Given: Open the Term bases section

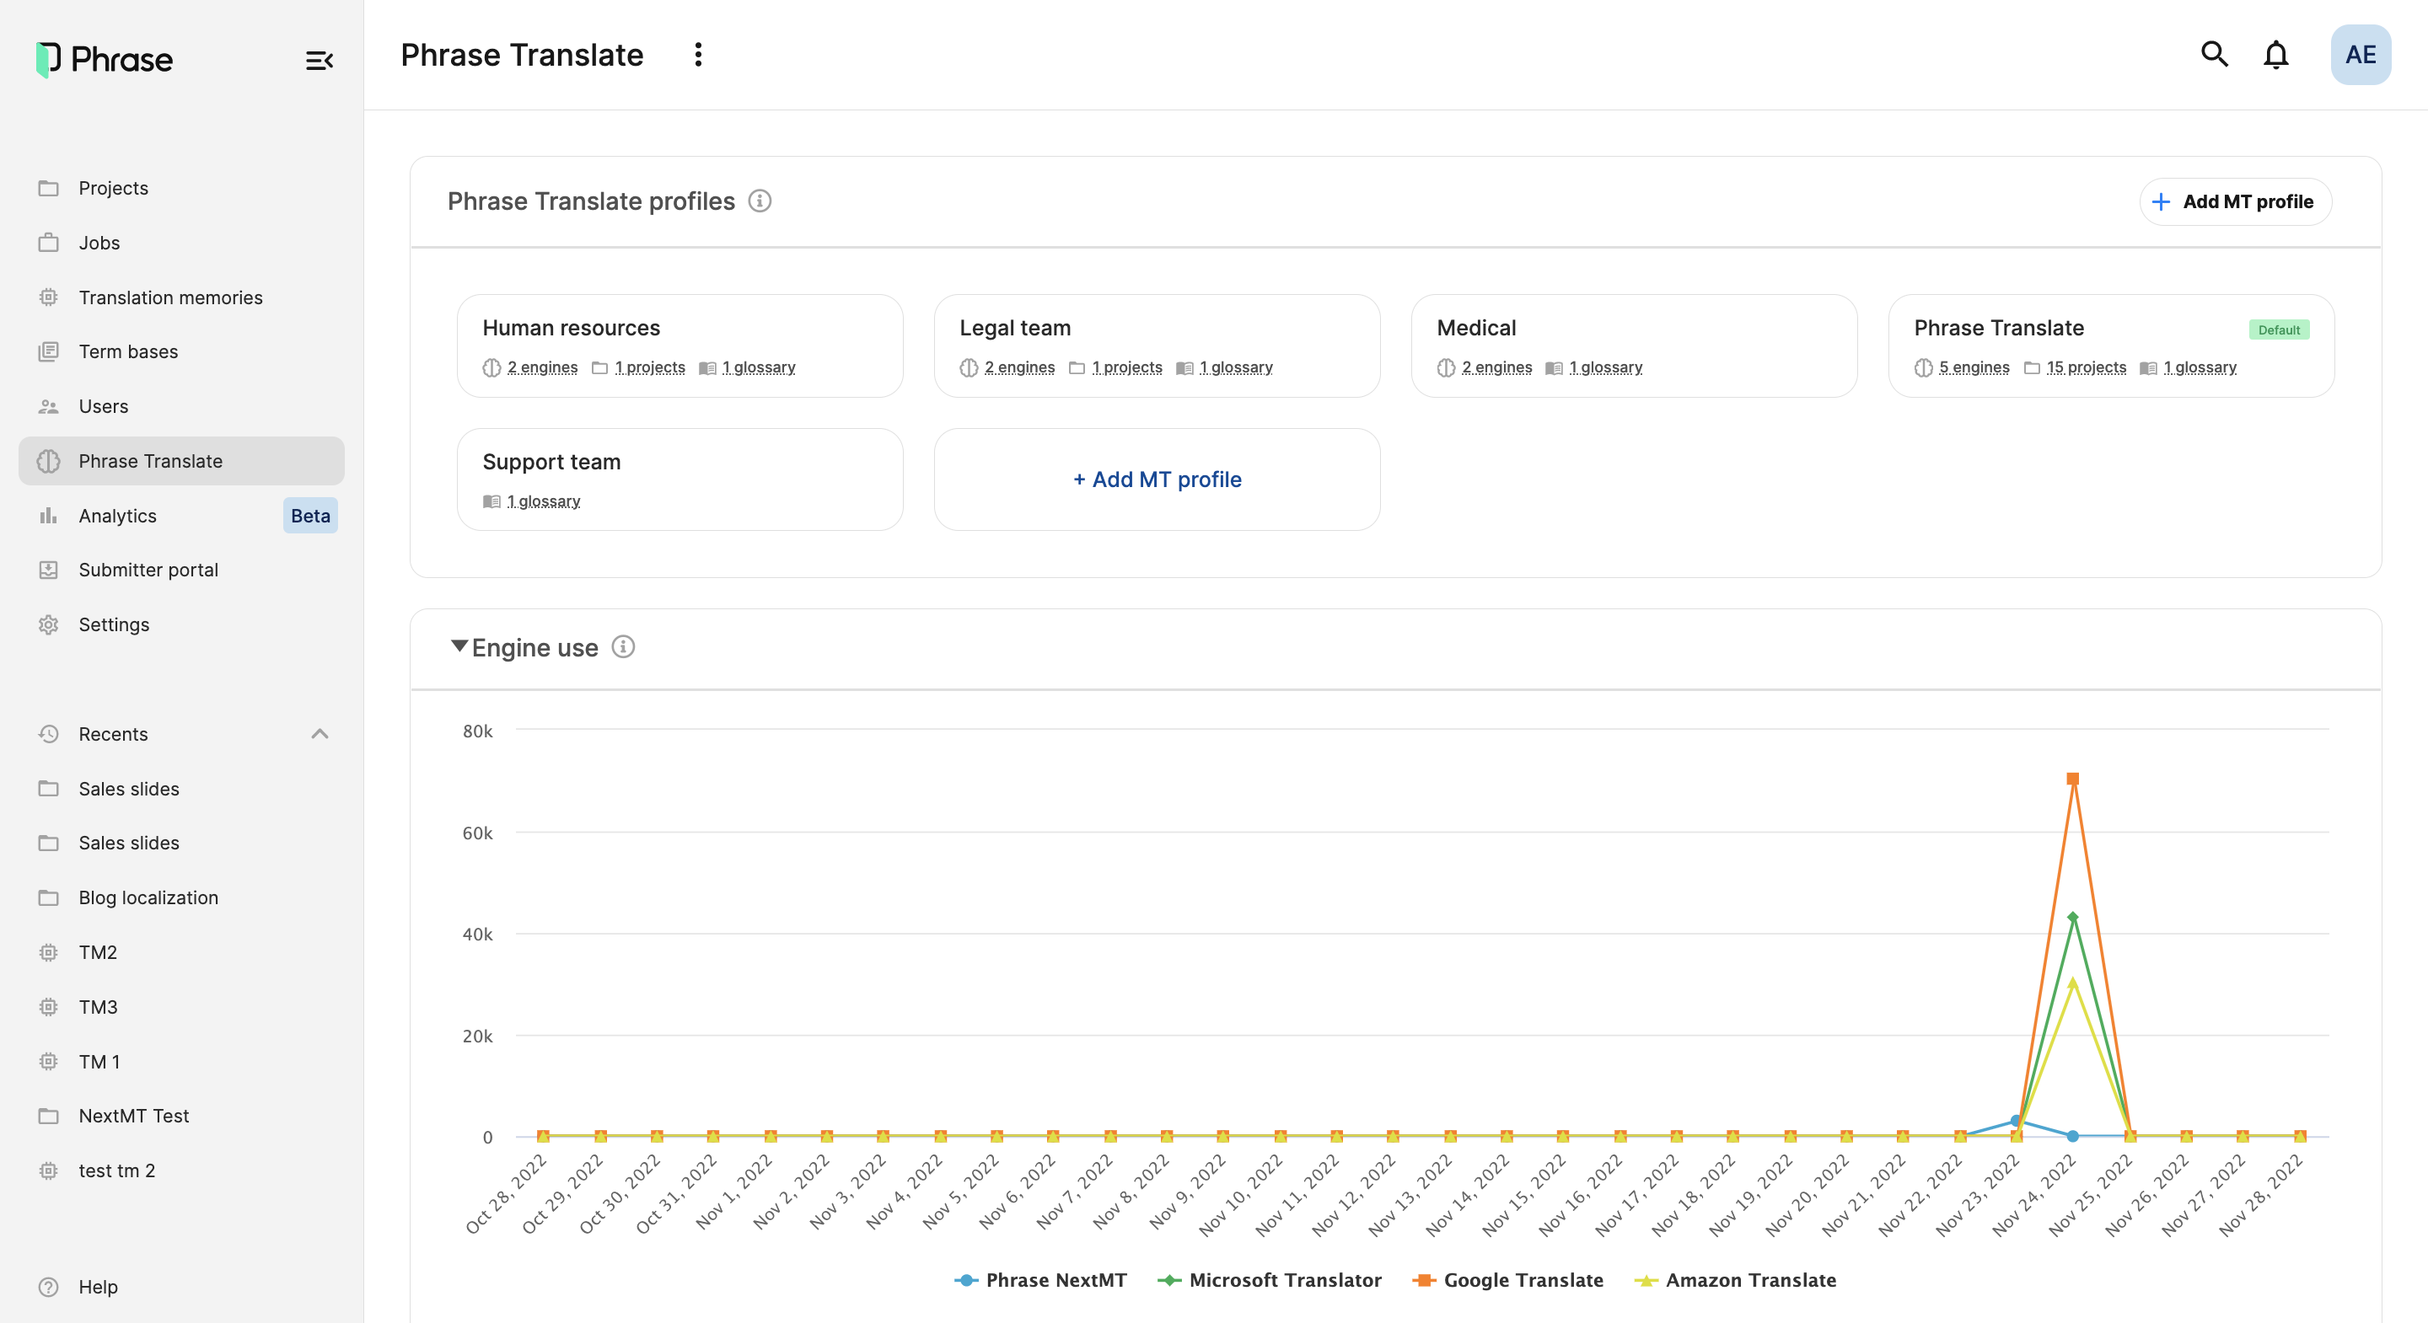Looking at the screenshot, I should pos(127,352).
